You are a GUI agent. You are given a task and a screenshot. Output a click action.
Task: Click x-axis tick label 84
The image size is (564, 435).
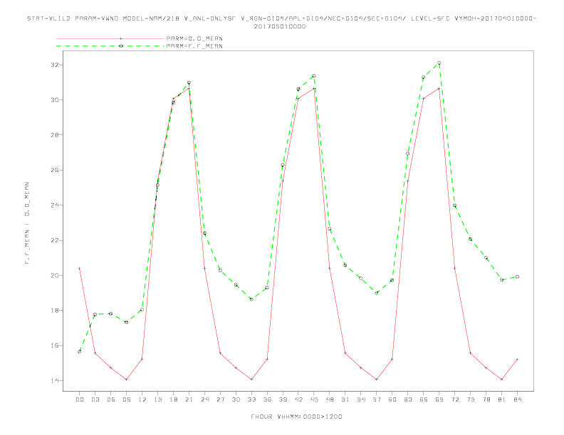pyautogui.click(x=517, y=399)
